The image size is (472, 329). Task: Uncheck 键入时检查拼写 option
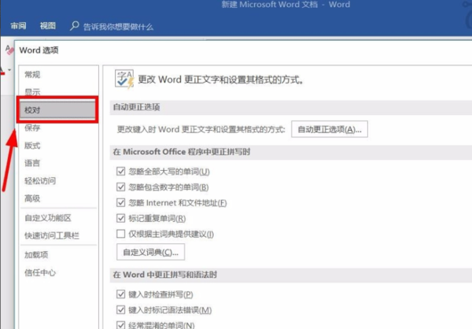click(120, 294)
